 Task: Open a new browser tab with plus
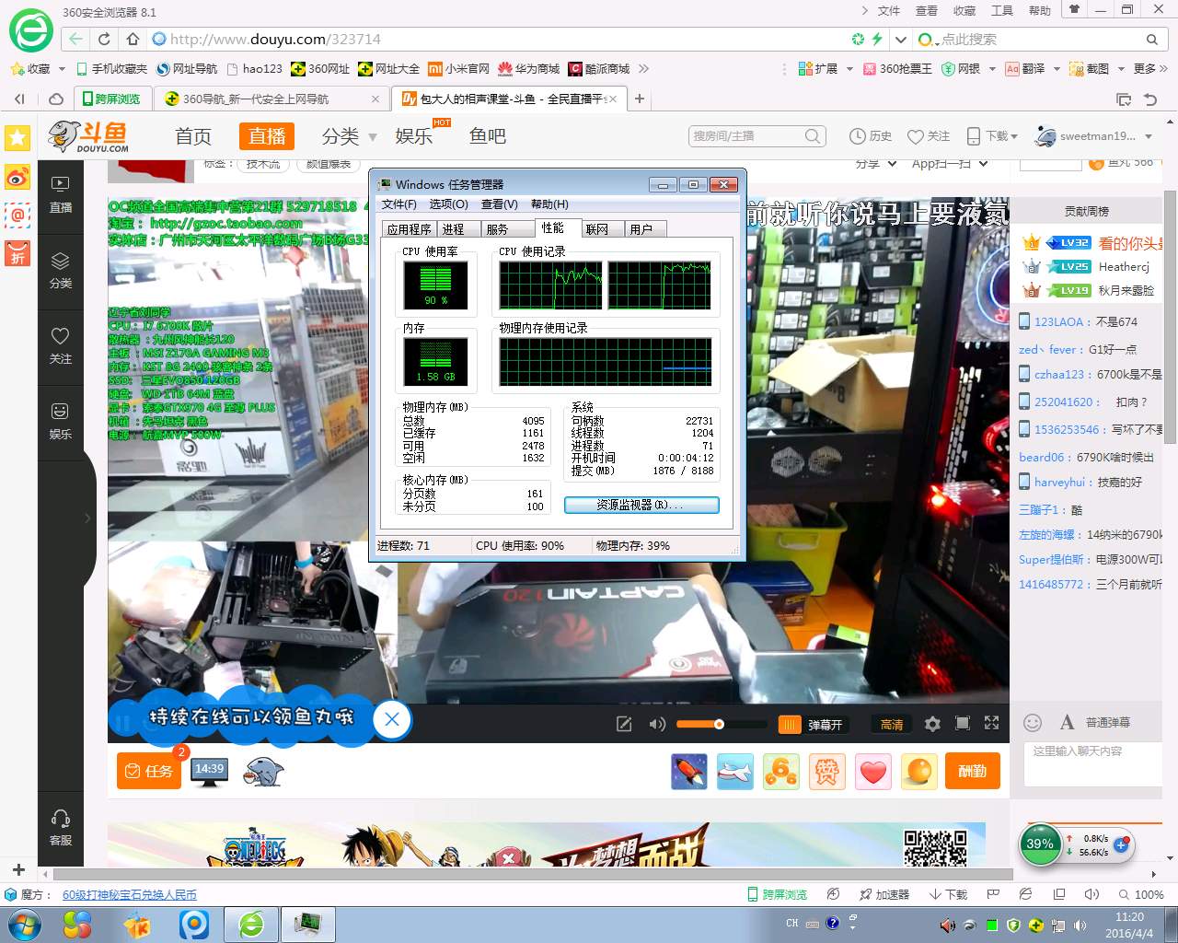(x=640, y=99)
